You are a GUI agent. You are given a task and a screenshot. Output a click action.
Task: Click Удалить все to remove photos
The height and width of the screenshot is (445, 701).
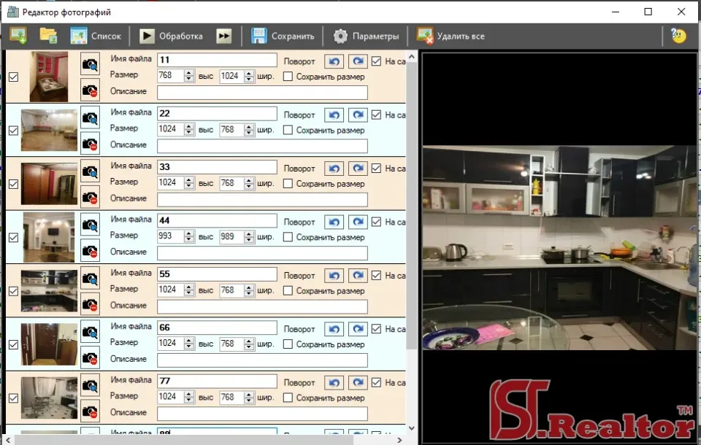click(x=451, y=36)
